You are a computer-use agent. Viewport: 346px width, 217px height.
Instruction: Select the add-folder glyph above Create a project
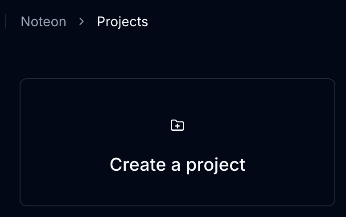(177, 125)
